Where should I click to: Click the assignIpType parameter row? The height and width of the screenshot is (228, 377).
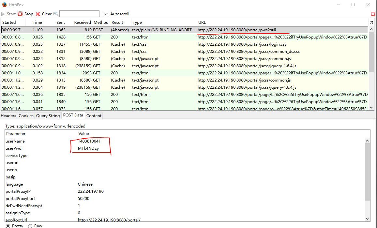pos(185,213)
